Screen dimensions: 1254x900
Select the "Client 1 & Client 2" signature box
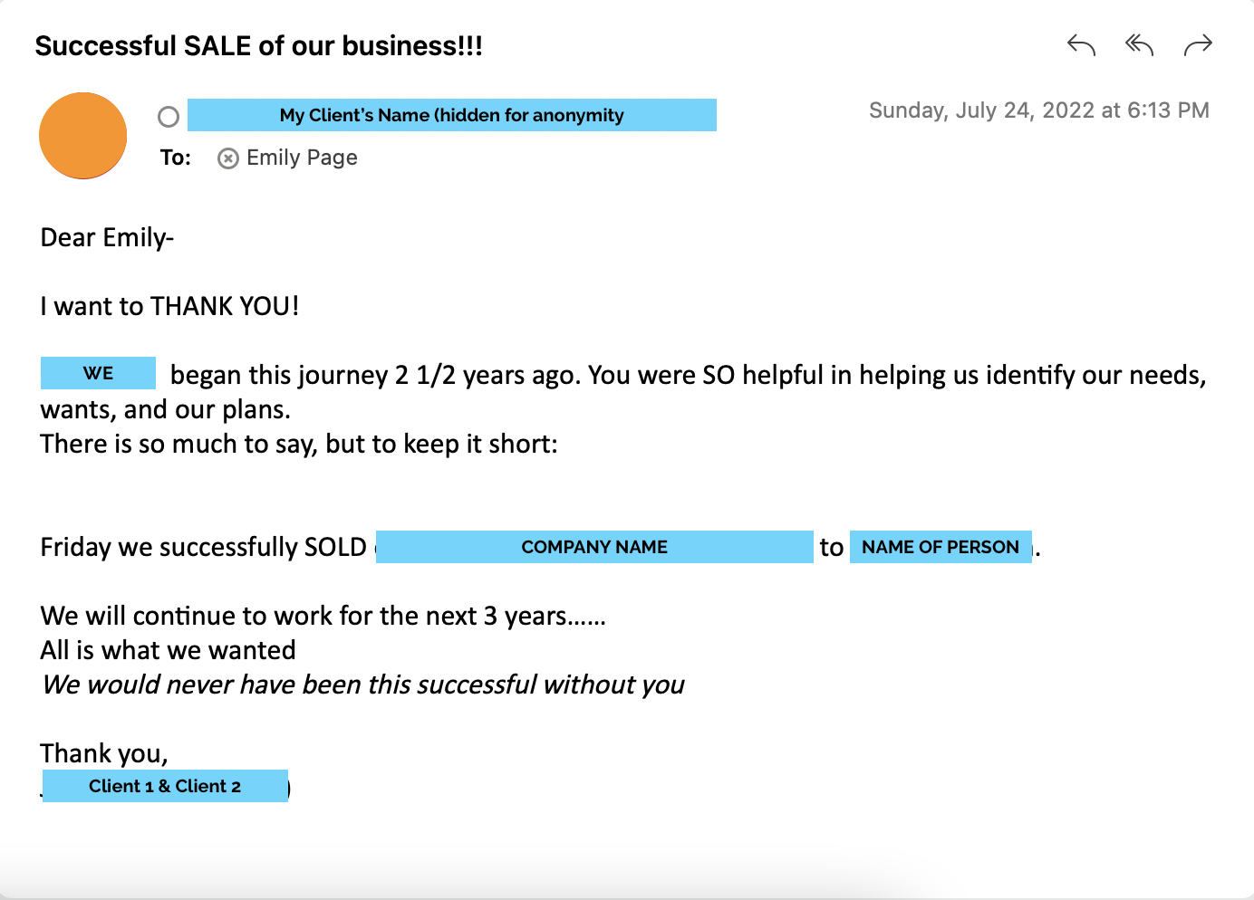point(165,786)
